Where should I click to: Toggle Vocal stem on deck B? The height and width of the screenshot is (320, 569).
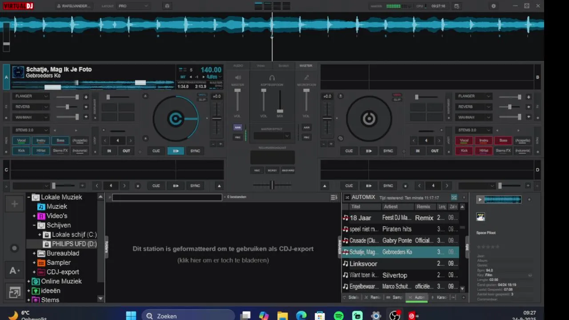coord(464,140)
